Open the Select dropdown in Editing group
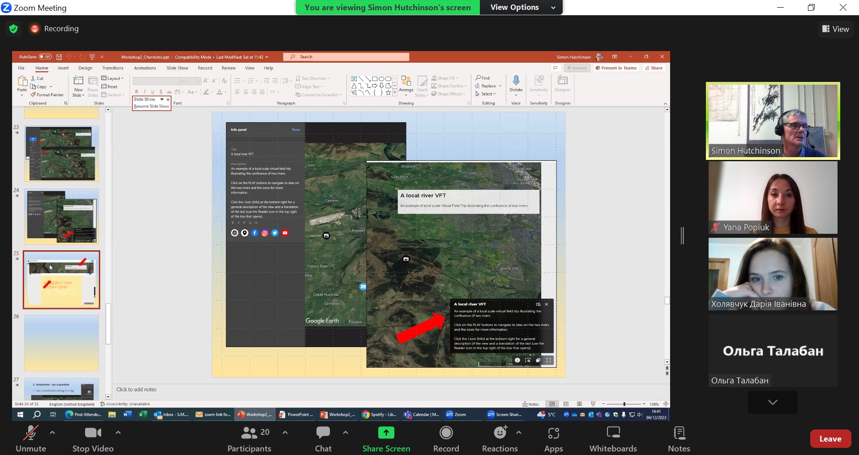This screenshot has width=859, height=455. pyautogui.click(x=486, y=94)
